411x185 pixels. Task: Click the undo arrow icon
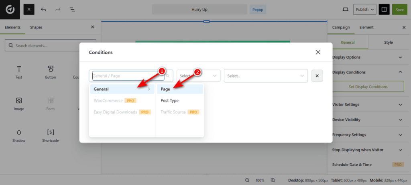coord(43,9)
